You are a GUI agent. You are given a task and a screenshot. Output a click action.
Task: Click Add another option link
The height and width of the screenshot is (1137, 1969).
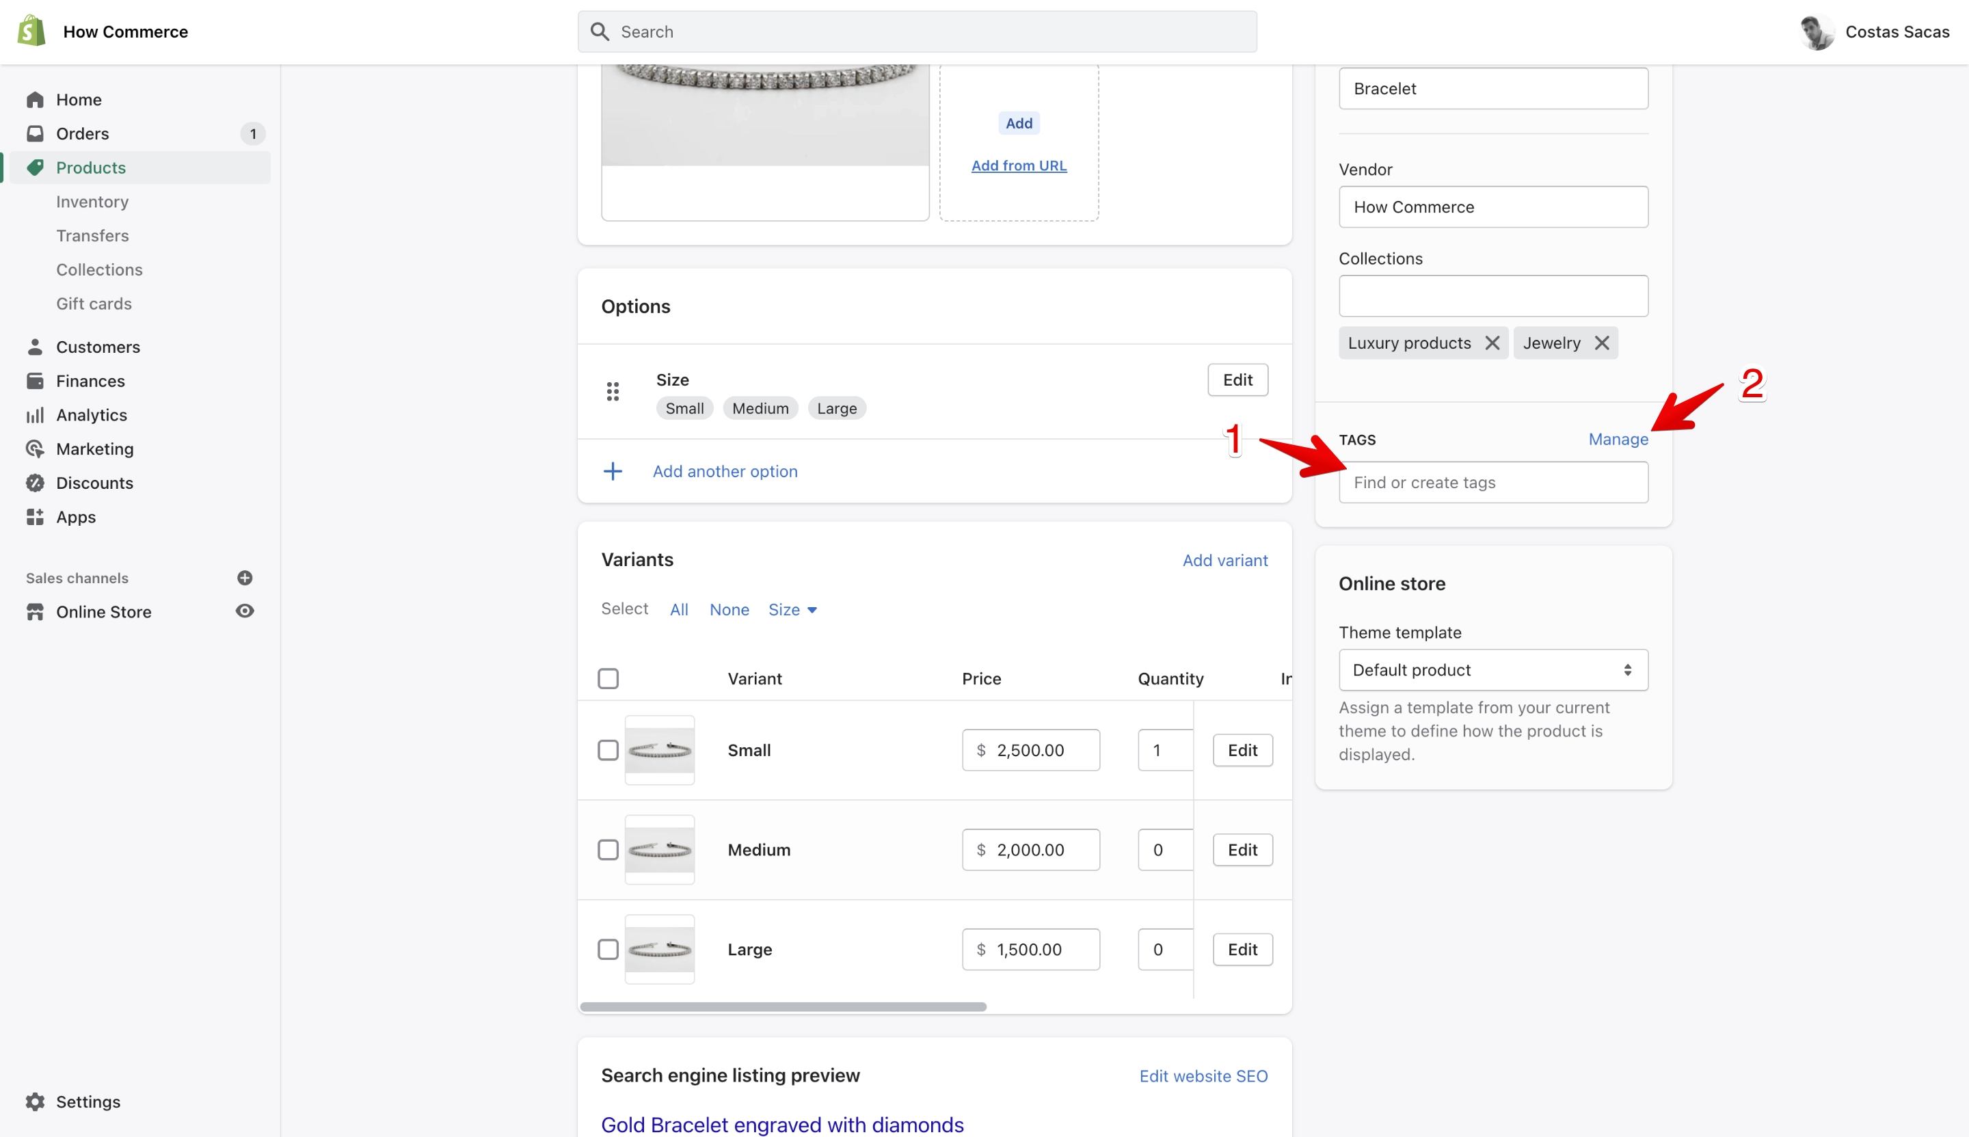(725, 472)
